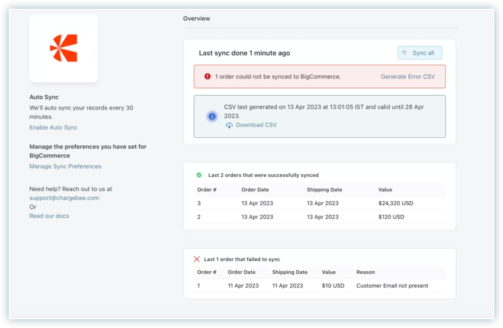
Task: Click the Sync all button
Action: (x=420, y=53)
